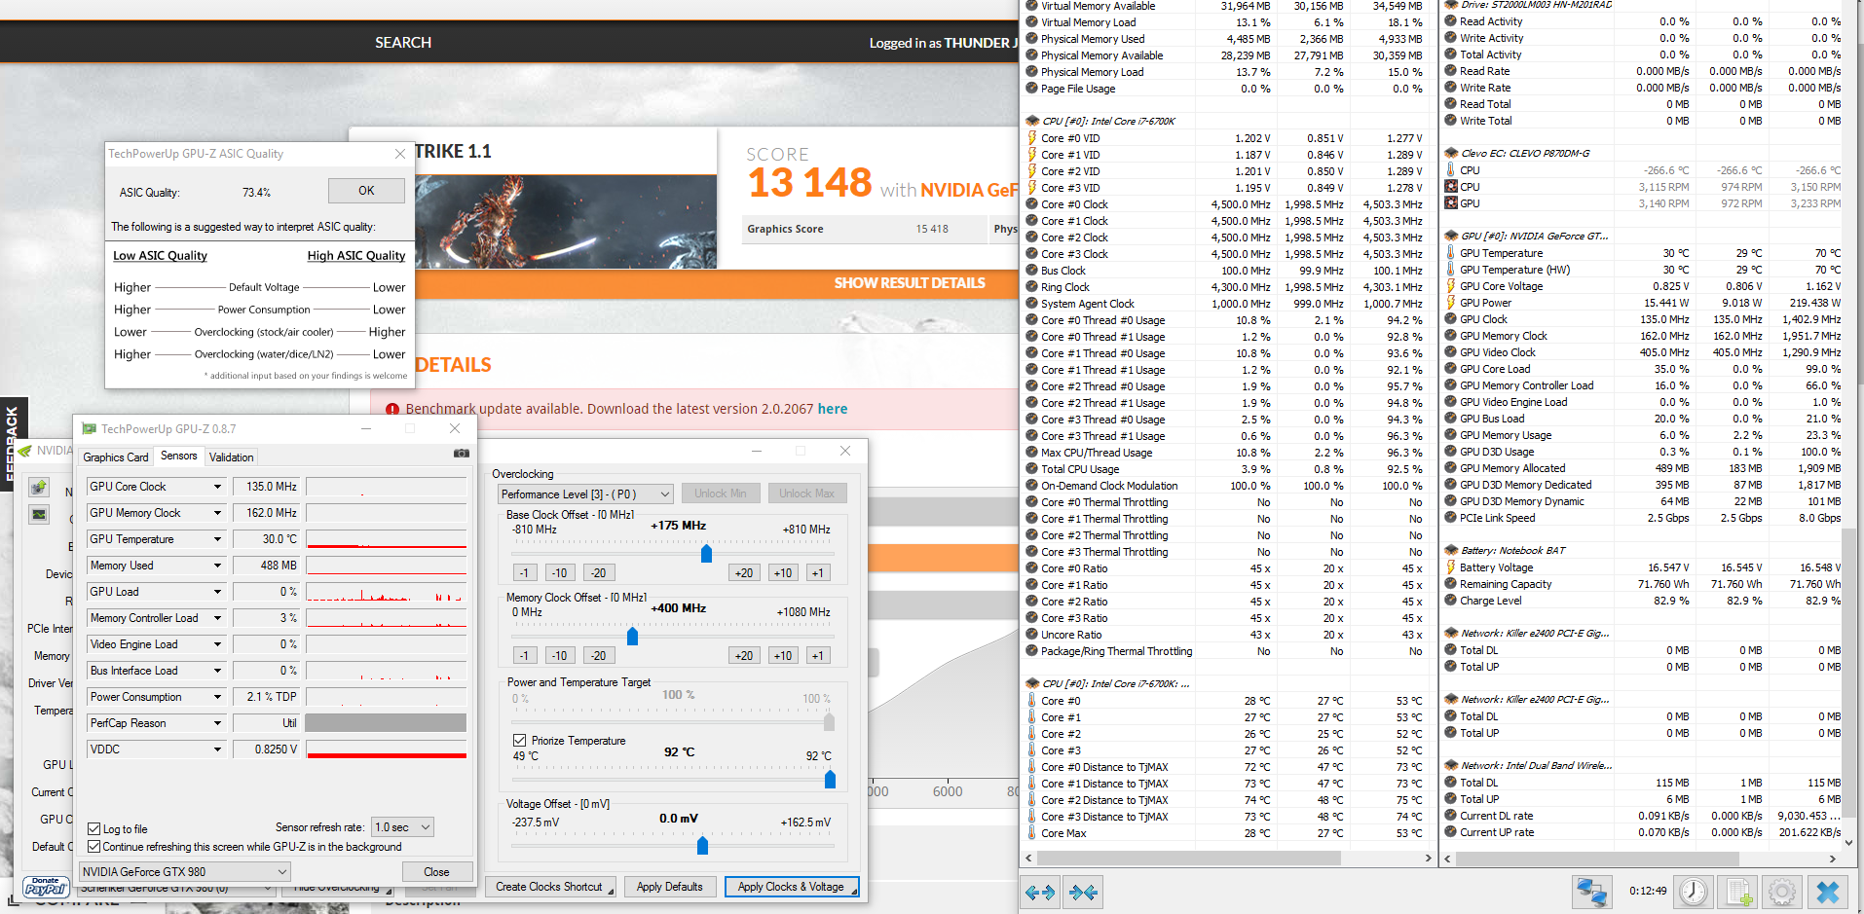1864x914 pixels.
Task: Click the HWiNFO clock reset timer icon
Action: click(x=1694, y=892)
